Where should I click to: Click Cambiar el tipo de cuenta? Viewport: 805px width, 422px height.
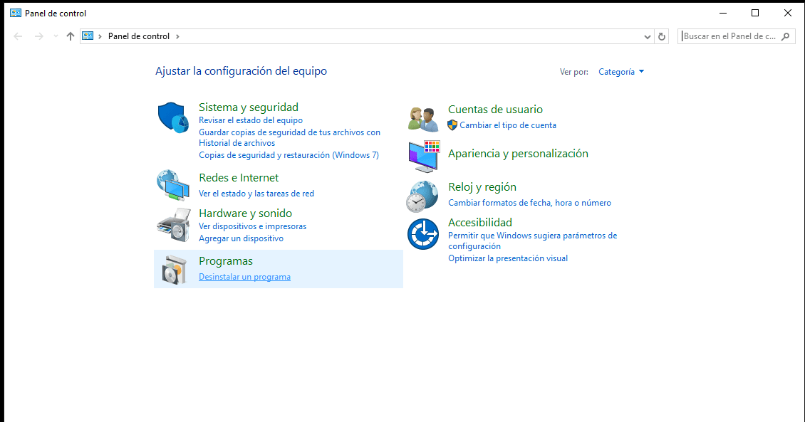pos(508,125)
